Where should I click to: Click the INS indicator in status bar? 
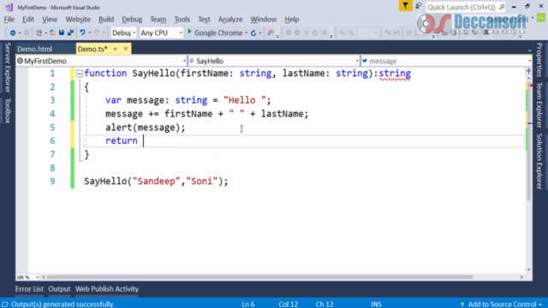click(x=377, y=305)
